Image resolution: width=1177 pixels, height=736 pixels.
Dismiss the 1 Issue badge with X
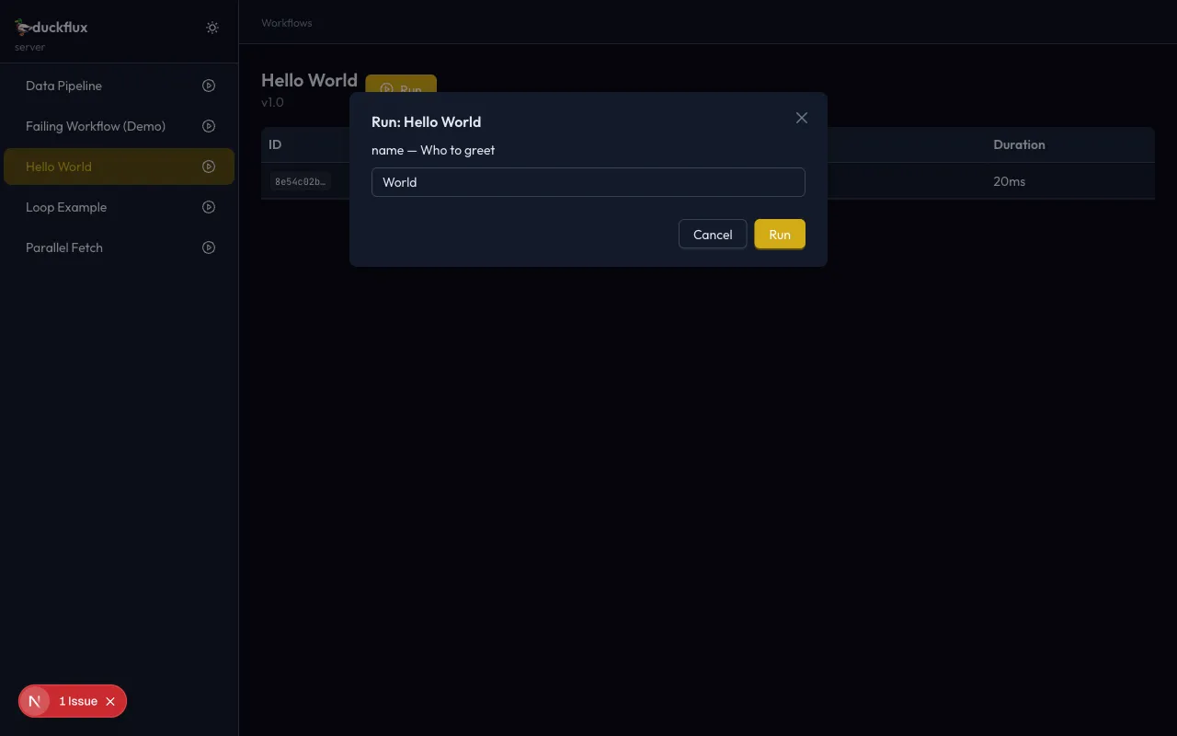[x=110, y=701]
